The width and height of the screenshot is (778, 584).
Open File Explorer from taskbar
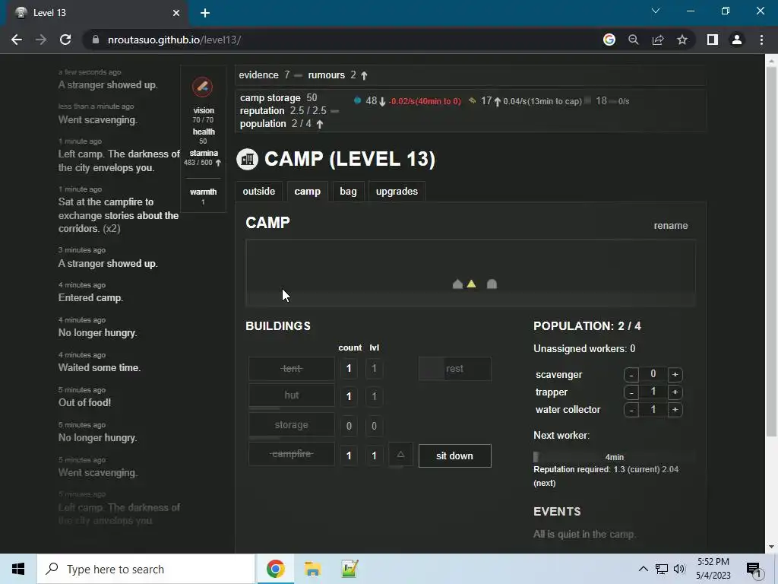click(312, 569)
